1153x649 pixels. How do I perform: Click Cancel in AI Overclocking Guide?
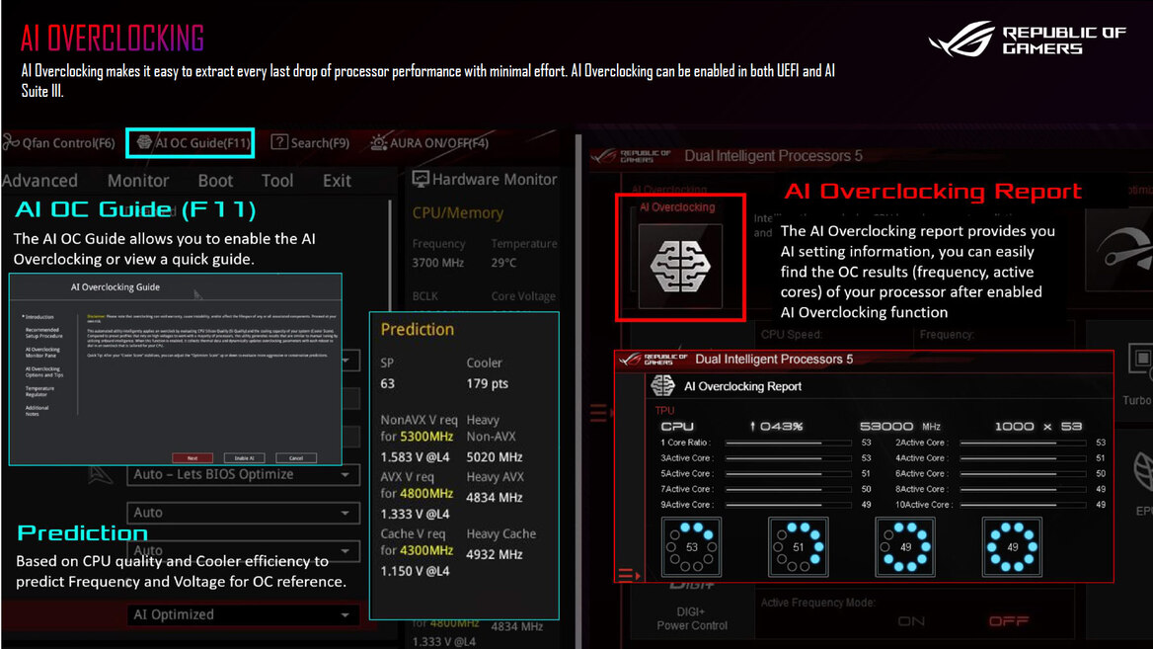[x=295, y=457]
